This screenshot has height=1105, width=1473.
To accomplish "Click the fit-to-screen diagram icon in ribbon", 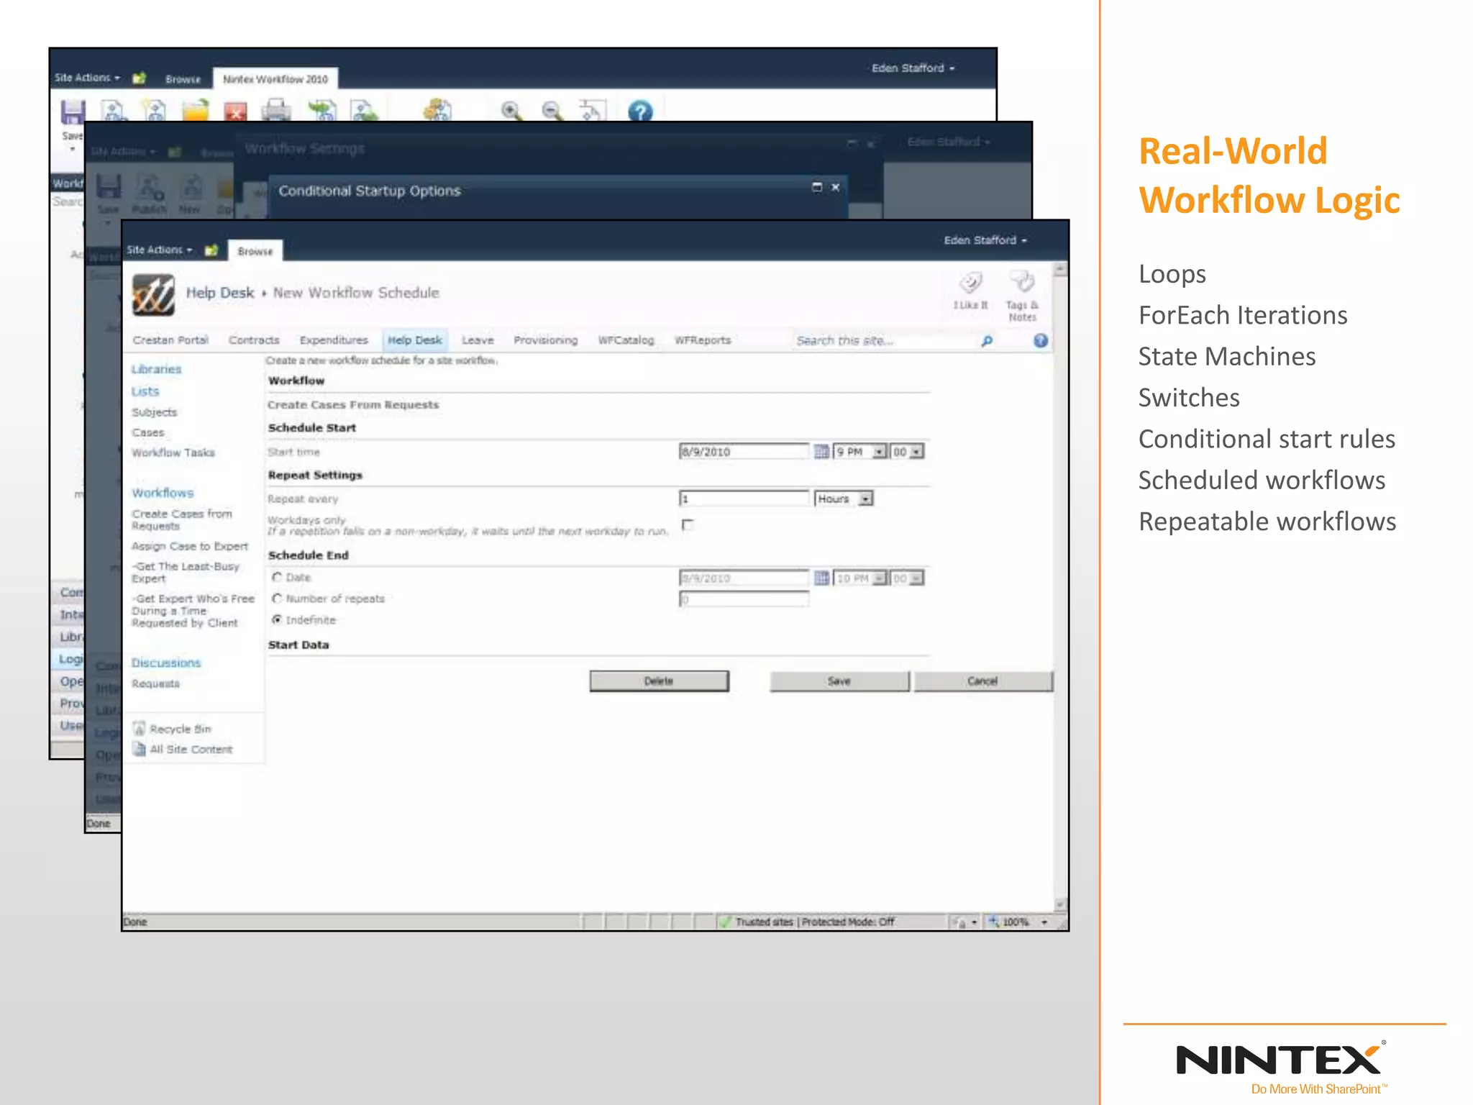I will point(593,110).
